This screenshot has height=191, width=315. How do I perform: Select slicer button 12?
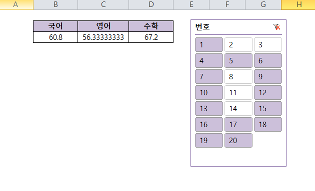[268, 93]
